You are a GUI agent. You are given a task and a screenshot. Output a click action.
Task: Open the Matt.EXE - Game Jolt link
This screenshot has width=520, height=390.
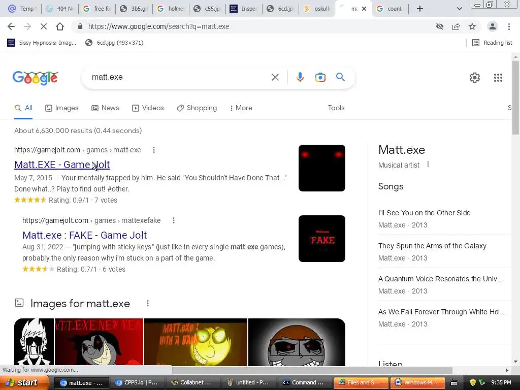[x=62, y=165]
